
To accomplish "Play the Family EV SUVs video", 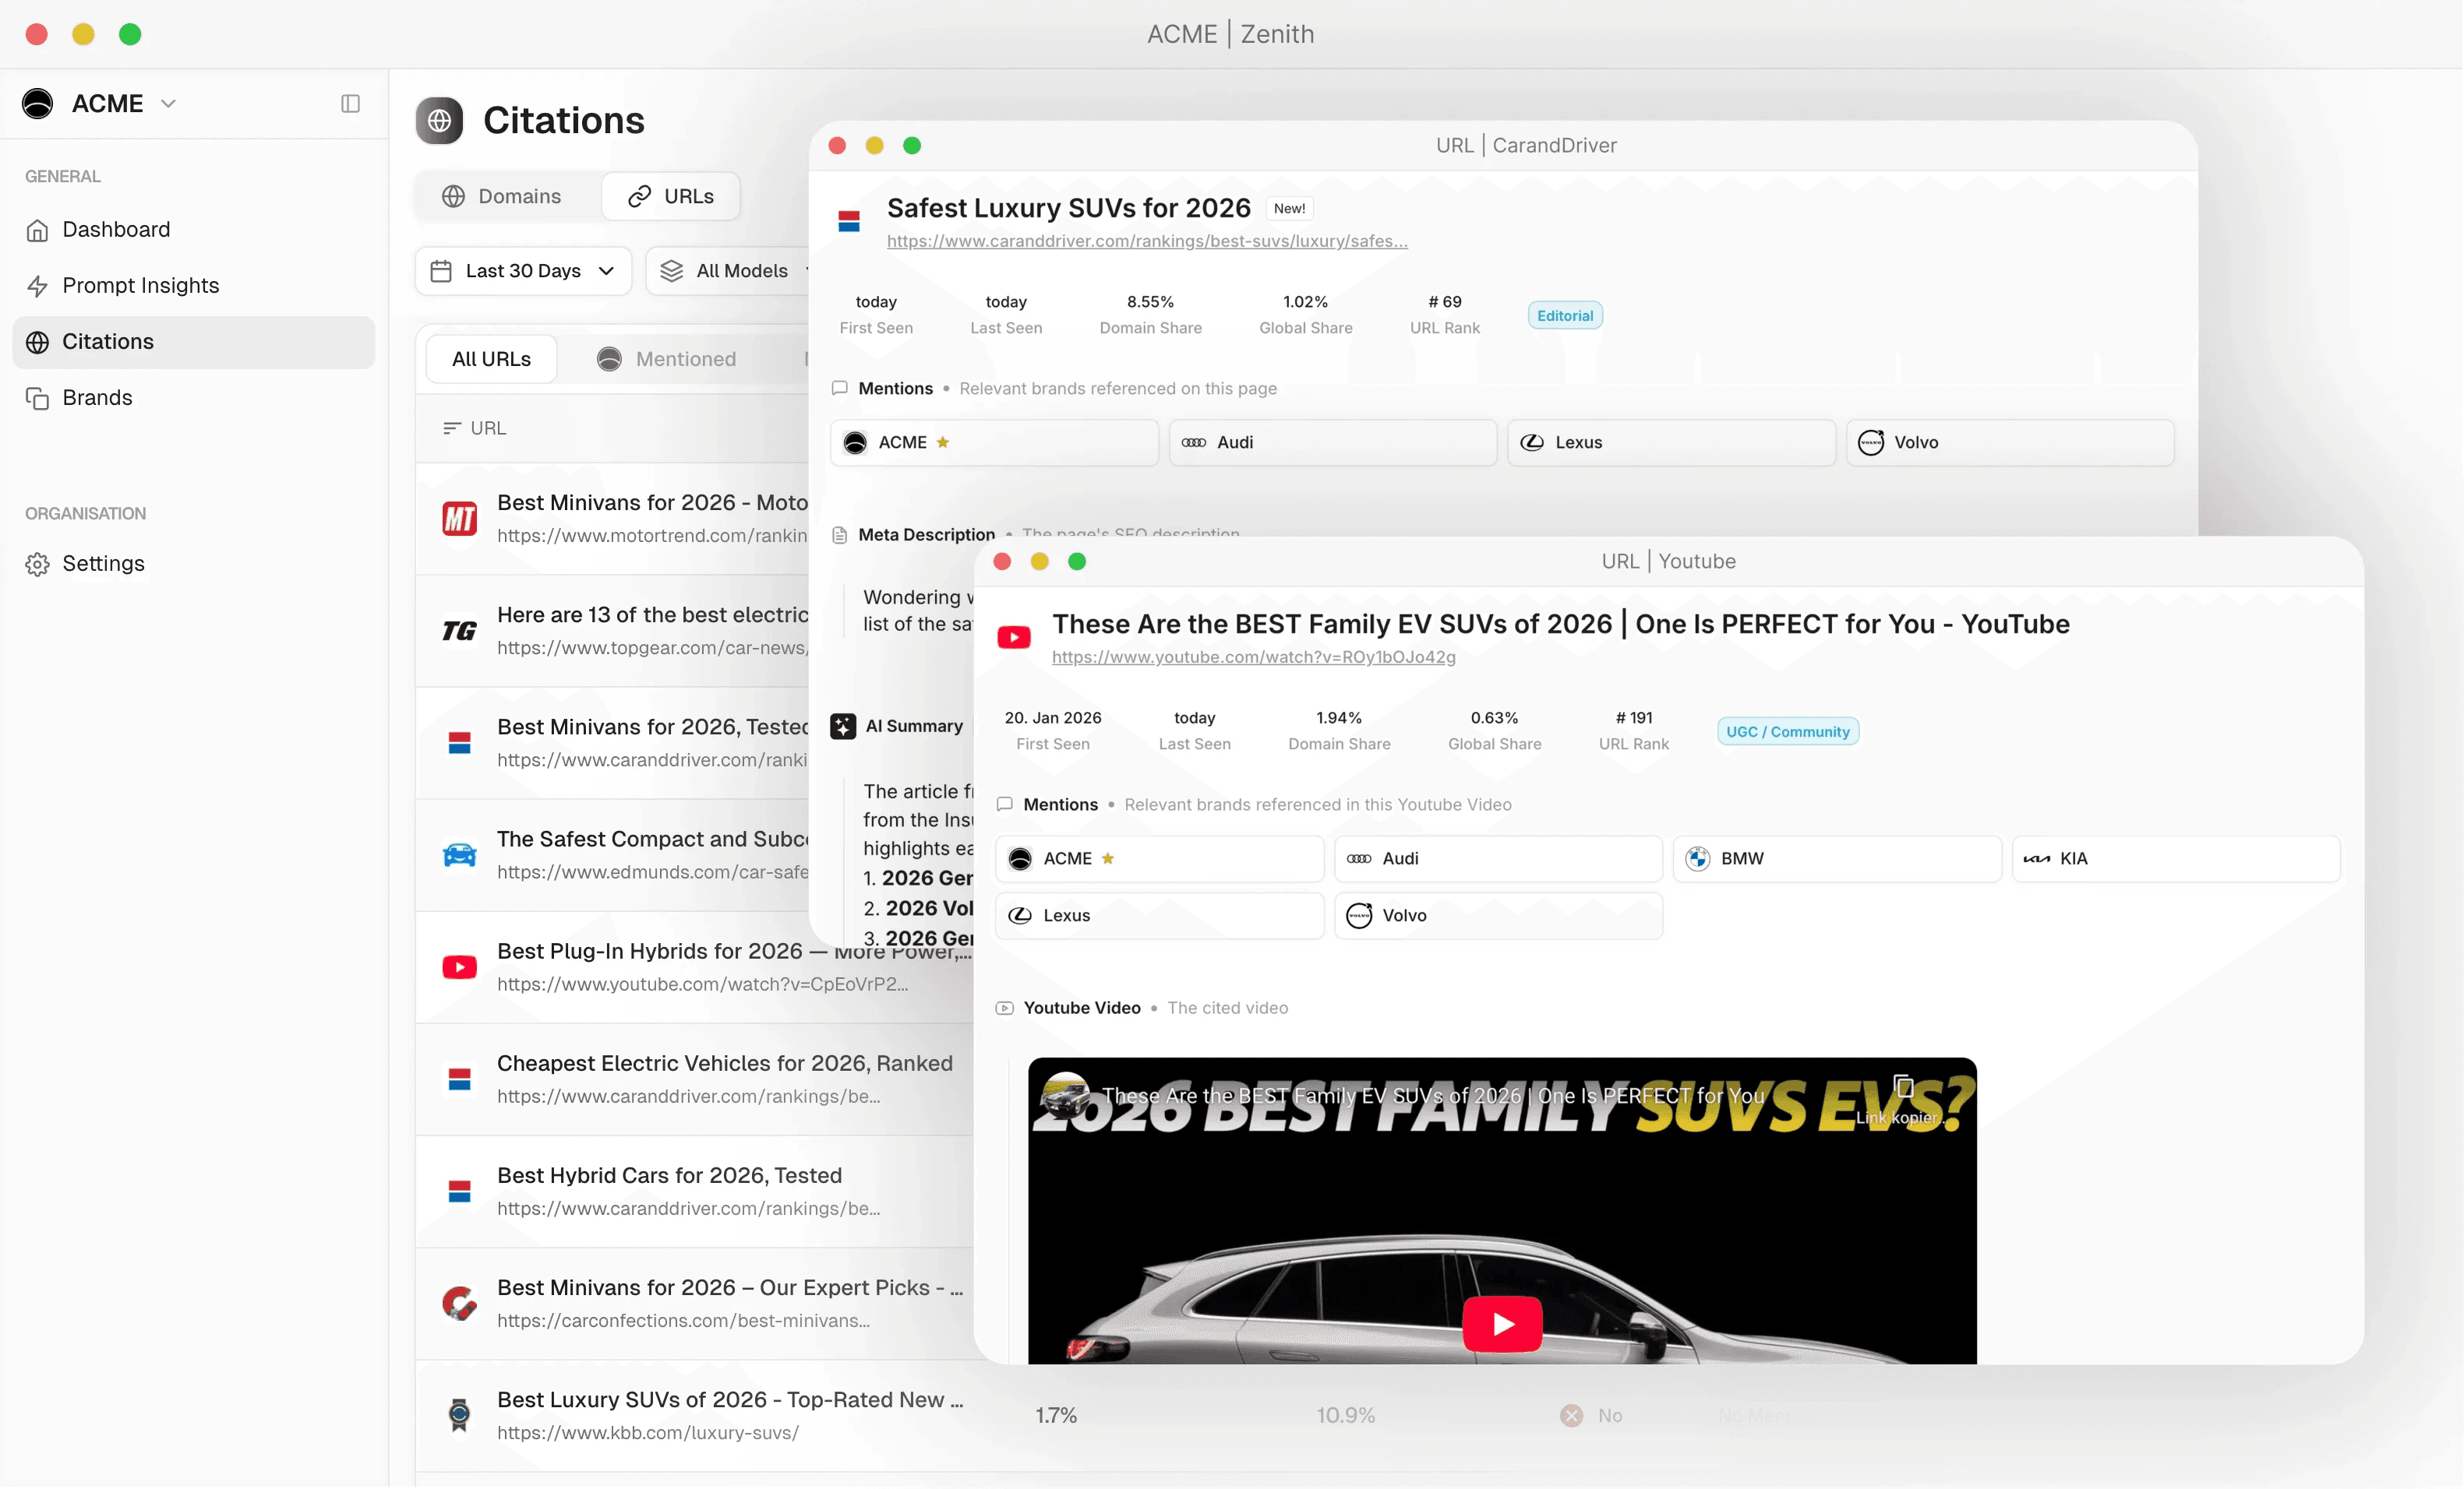I will pos(1502,1324).
